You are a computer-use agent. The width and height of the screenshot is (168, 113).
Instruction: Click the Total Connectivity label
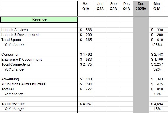click(x=16, y=64)
